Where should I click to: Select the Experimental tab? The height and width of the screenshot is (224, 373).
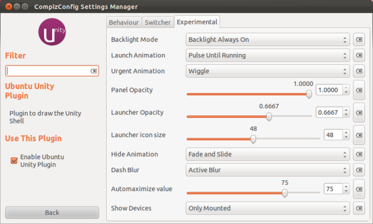(197, 22)
